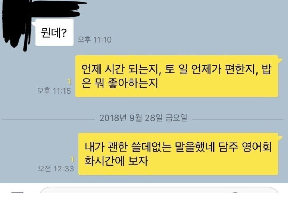Tap the 오후 11:15 timestamp

point(54,91)
